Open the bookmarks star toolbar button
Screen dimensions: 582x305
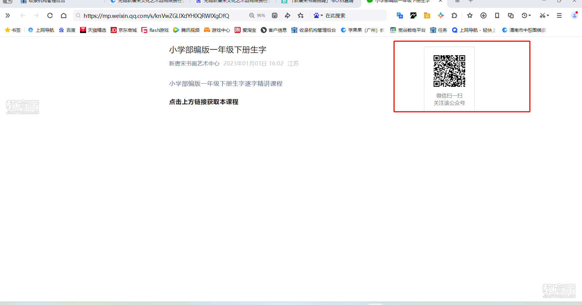pyautogui.click(x=470, y=15)
